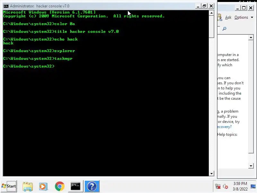Screen dimensions: 257x193
Task: Click the network tray icon with red X
Action: pos(218,187)
